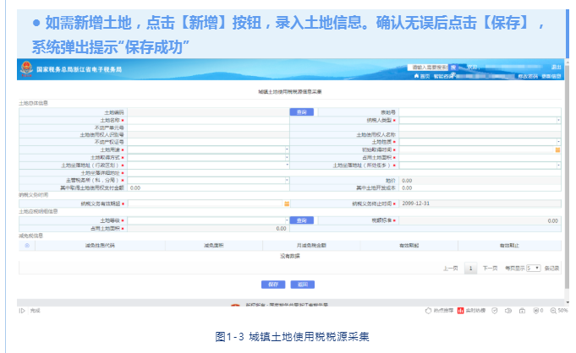Viewport: 576px width, 353px height.
Task: Click the 税额标准 value 0.00
Action: [x=552, y=221]
